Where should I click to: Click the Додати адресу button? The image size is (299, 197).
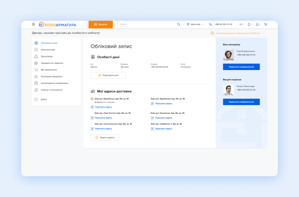pos(105,138)
